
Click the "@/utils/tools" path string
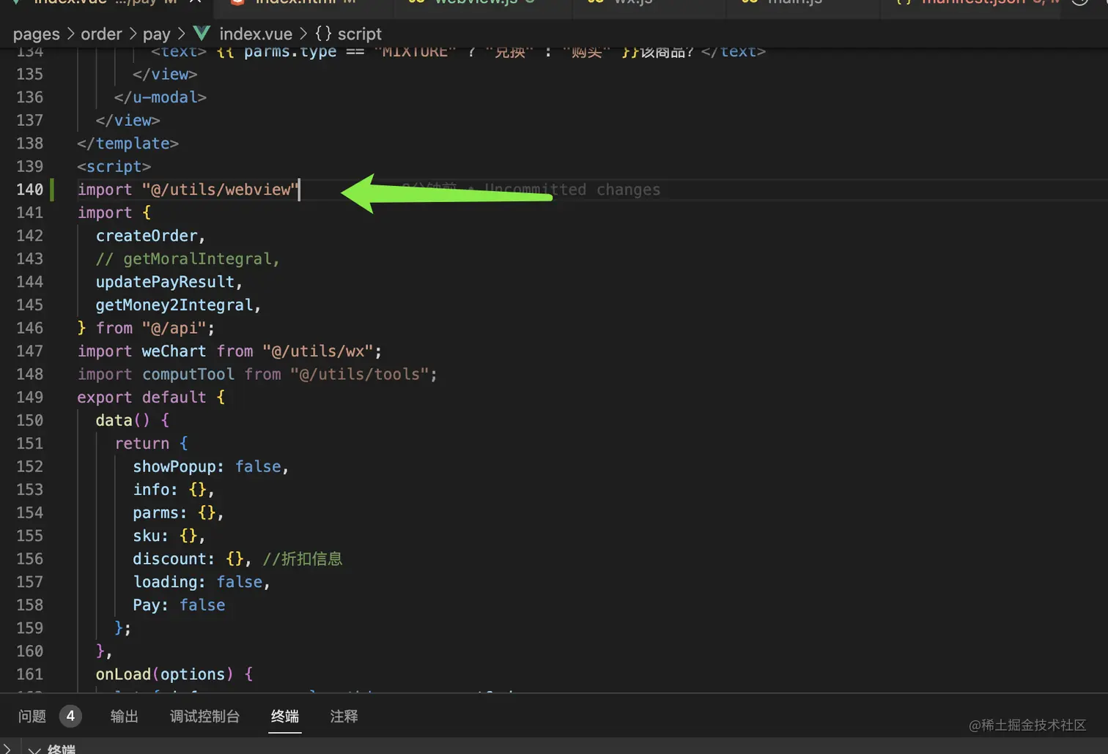tap(359, 374)
